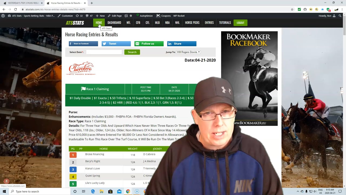The width and height of the screenshot is (346, 195).
Task: Open the Coupons menu item
Action: coord(164,16)
